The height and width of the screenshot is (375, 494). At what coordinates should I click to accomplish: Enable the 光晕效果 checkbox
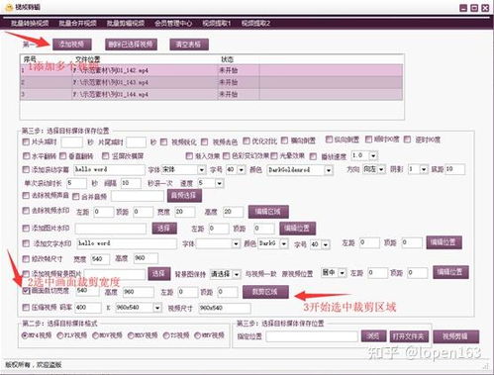coord(274,155)
